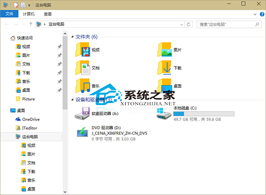Click the new folder icon in title bar
This screenshot has height=195, width=266.
pyautogui.click(x=23, y=5)
